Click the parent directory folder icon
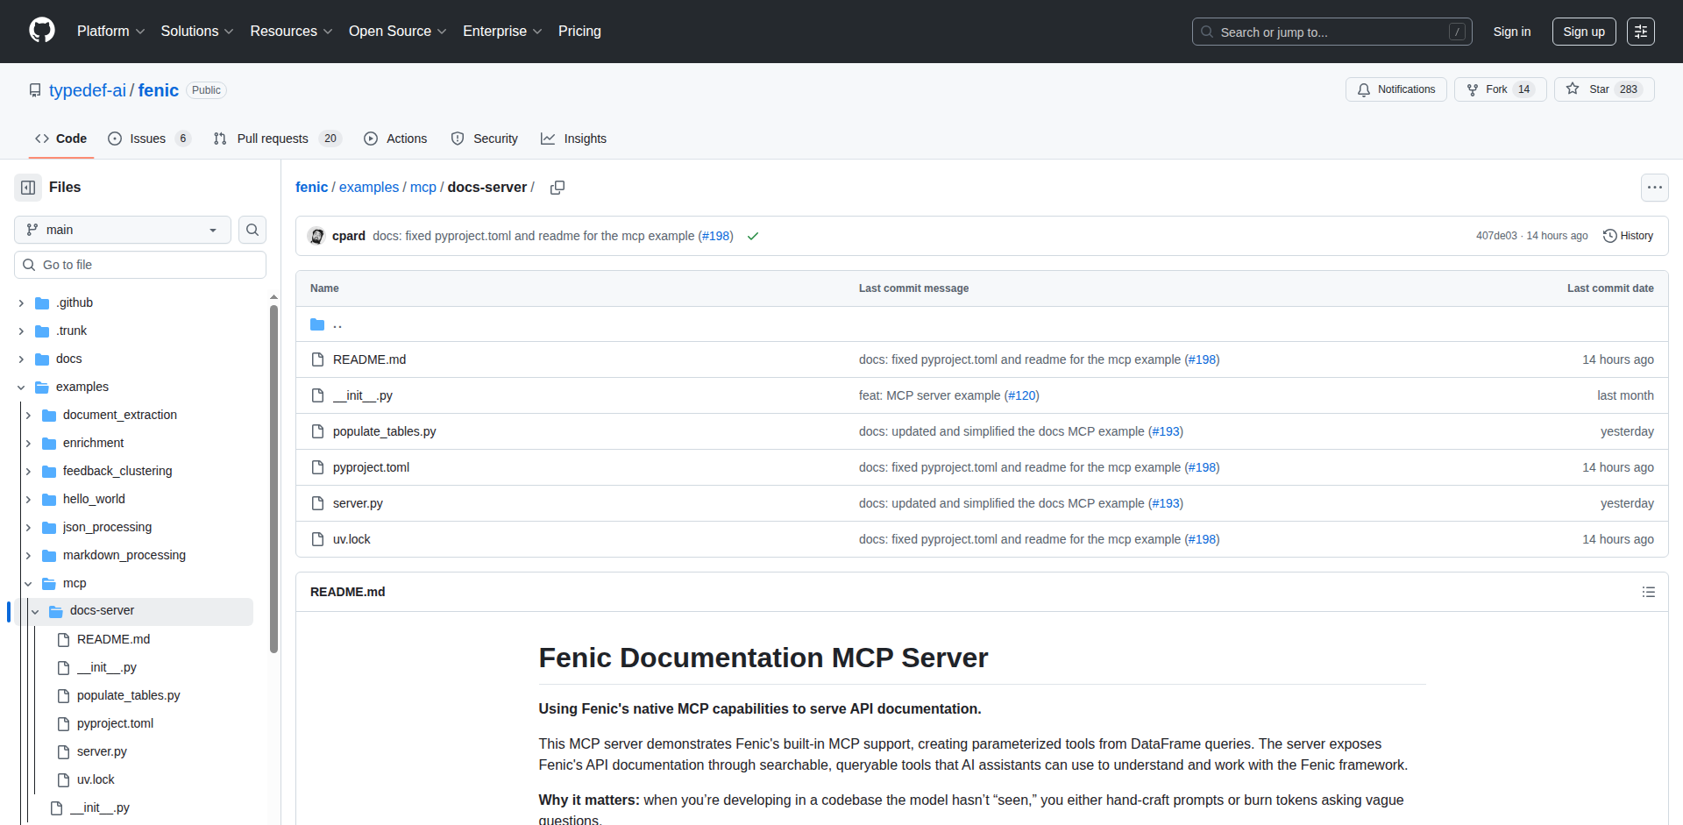 (x=317, y=324)
